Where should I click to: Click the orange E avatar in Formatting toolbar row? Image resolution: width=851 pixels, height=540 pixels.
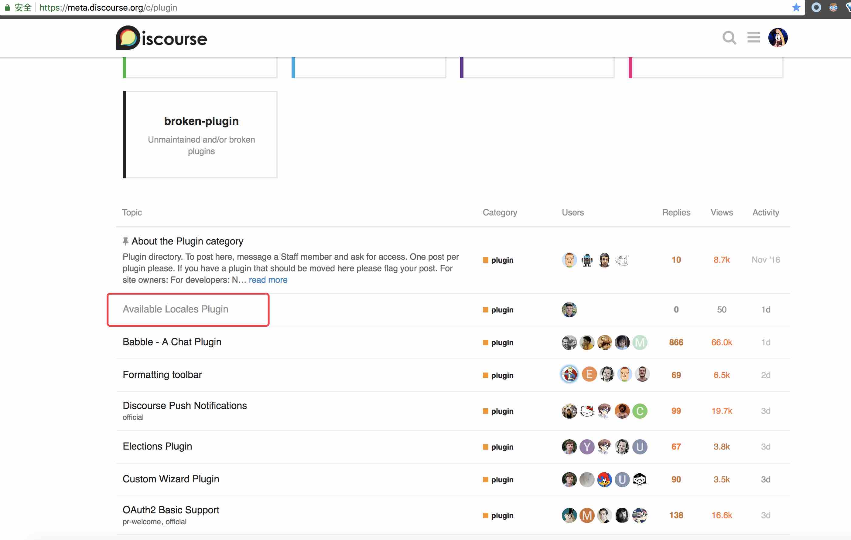click(x=589, y=374)
